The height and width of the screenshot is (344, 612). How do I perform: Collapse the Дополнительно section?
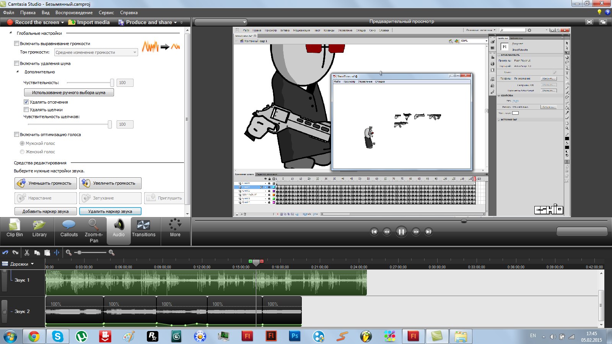17,71
